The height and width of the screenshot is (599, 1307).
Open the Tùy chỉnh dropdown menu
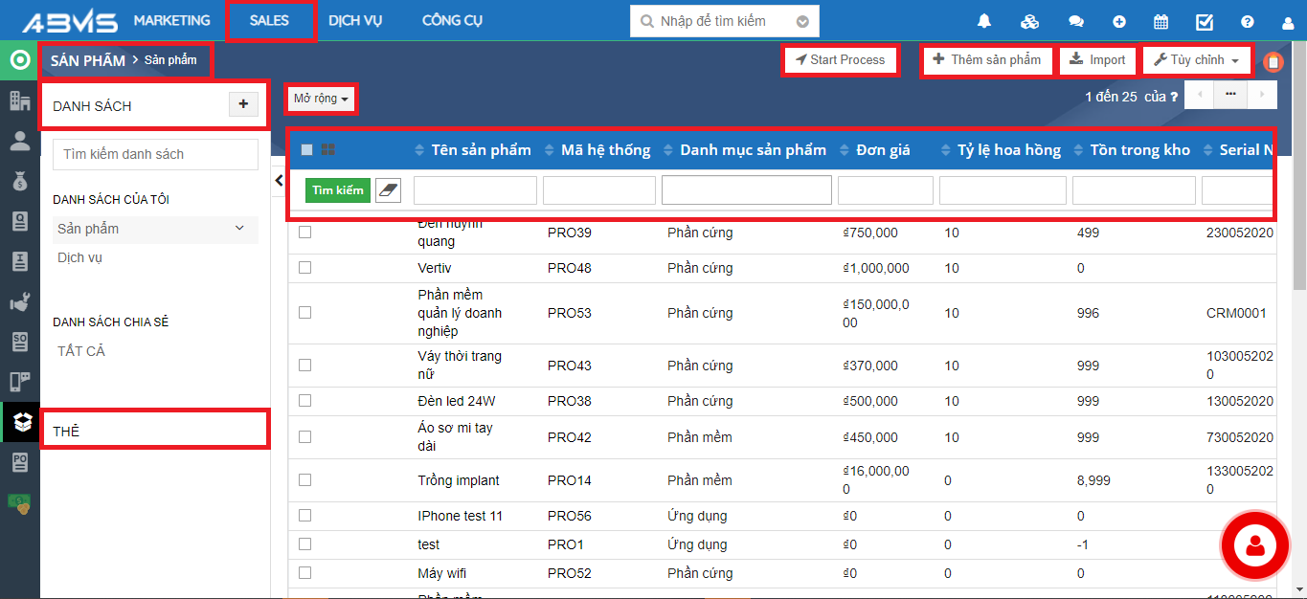(1197, 60)
